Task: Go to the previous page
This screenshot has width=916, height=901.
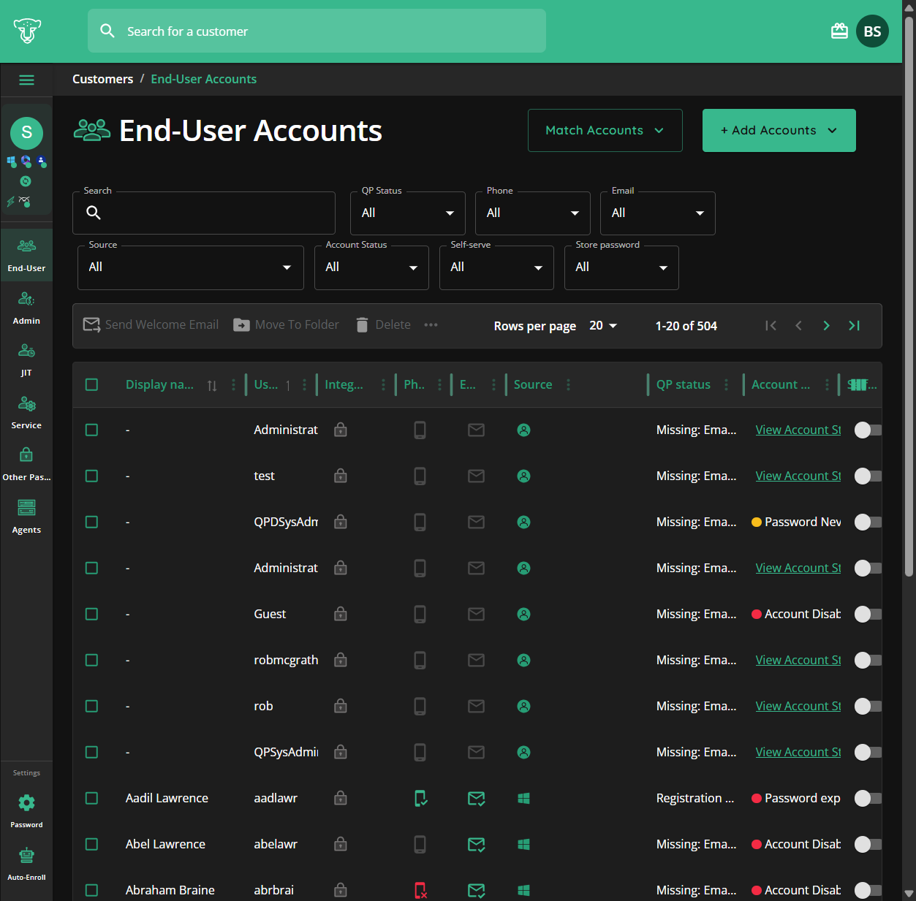Action: (798, 326)
